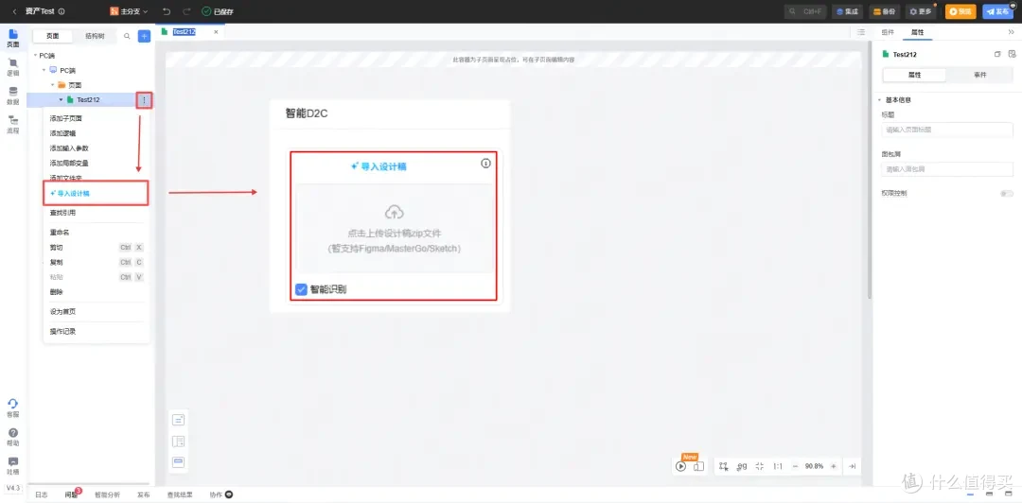Viewport: 1022px width, 503px height.
Task: Click the orange 预览 button
Action: tap(960, 11)
